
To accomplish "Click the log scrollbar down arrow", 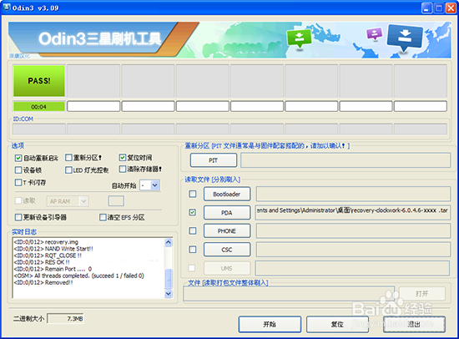I will 169,294.
